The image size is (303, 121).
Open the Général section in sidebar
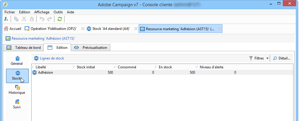tap(17, 60)
